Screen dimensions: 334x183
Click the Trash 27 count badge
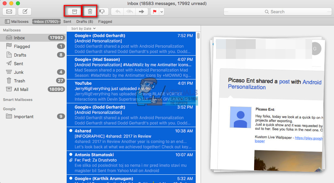[60, 81]
